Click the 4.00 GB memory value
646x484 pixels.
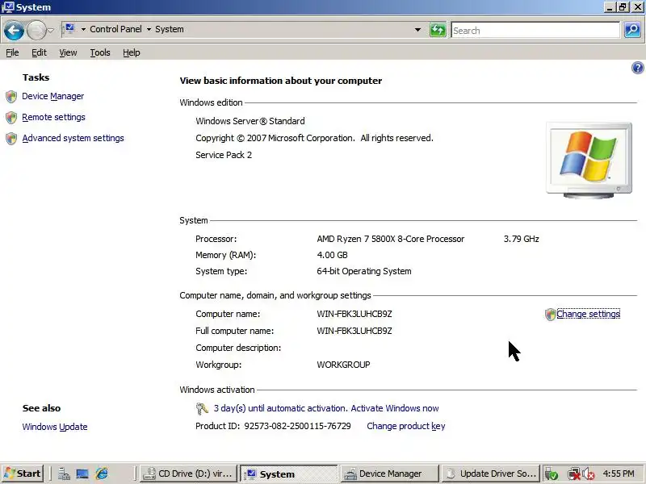(x=332, y=255)
